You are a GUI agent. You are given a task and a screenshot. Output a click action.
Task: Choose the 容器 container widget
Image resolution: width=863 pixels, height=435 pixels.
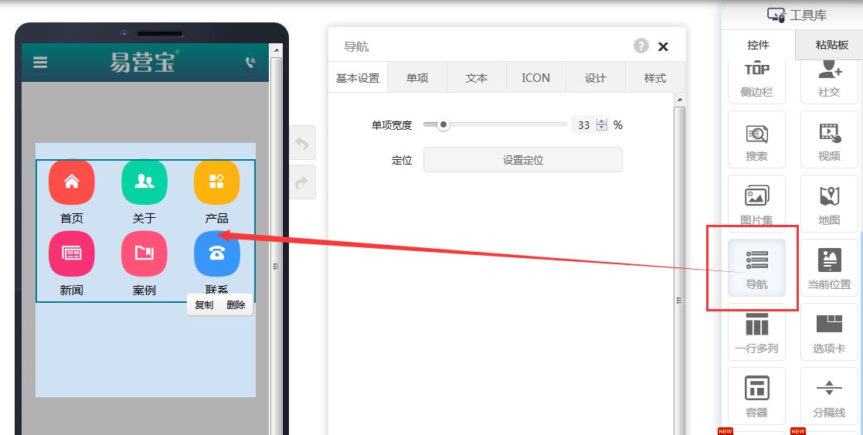click(757, 396)
